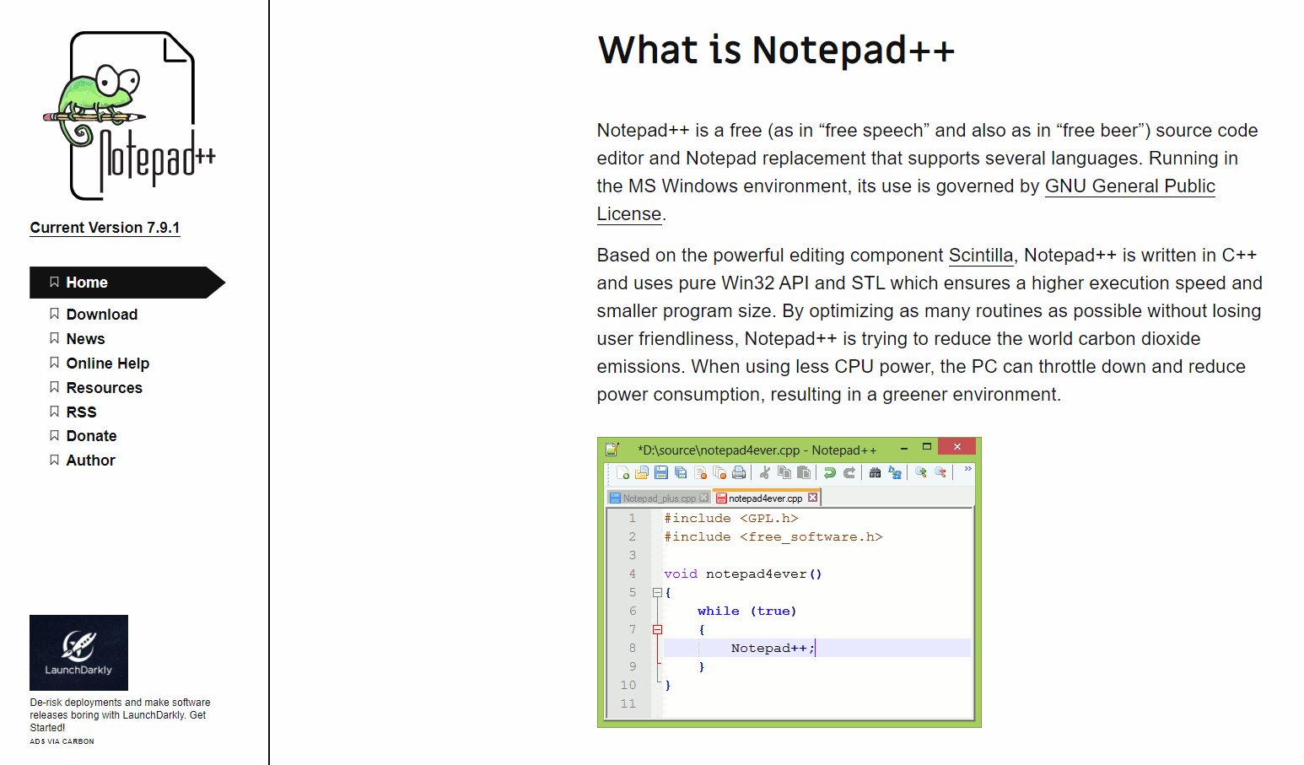Maximize the Notepad++ window in the screenshot
Screen dimensions: 1304x765
(927, 447)
